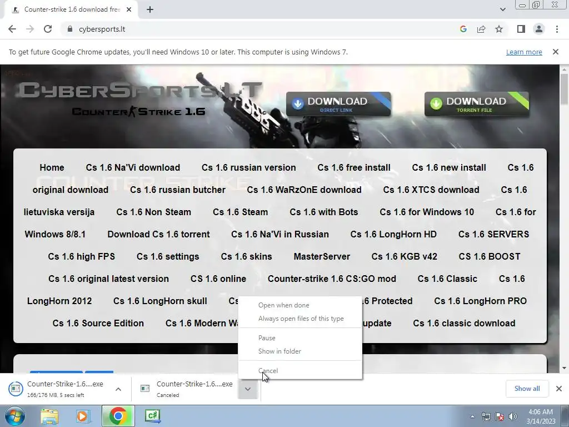This screenshot has height=427, width=569.
Task: Go back to the previous page
Action: coord(12,29)
